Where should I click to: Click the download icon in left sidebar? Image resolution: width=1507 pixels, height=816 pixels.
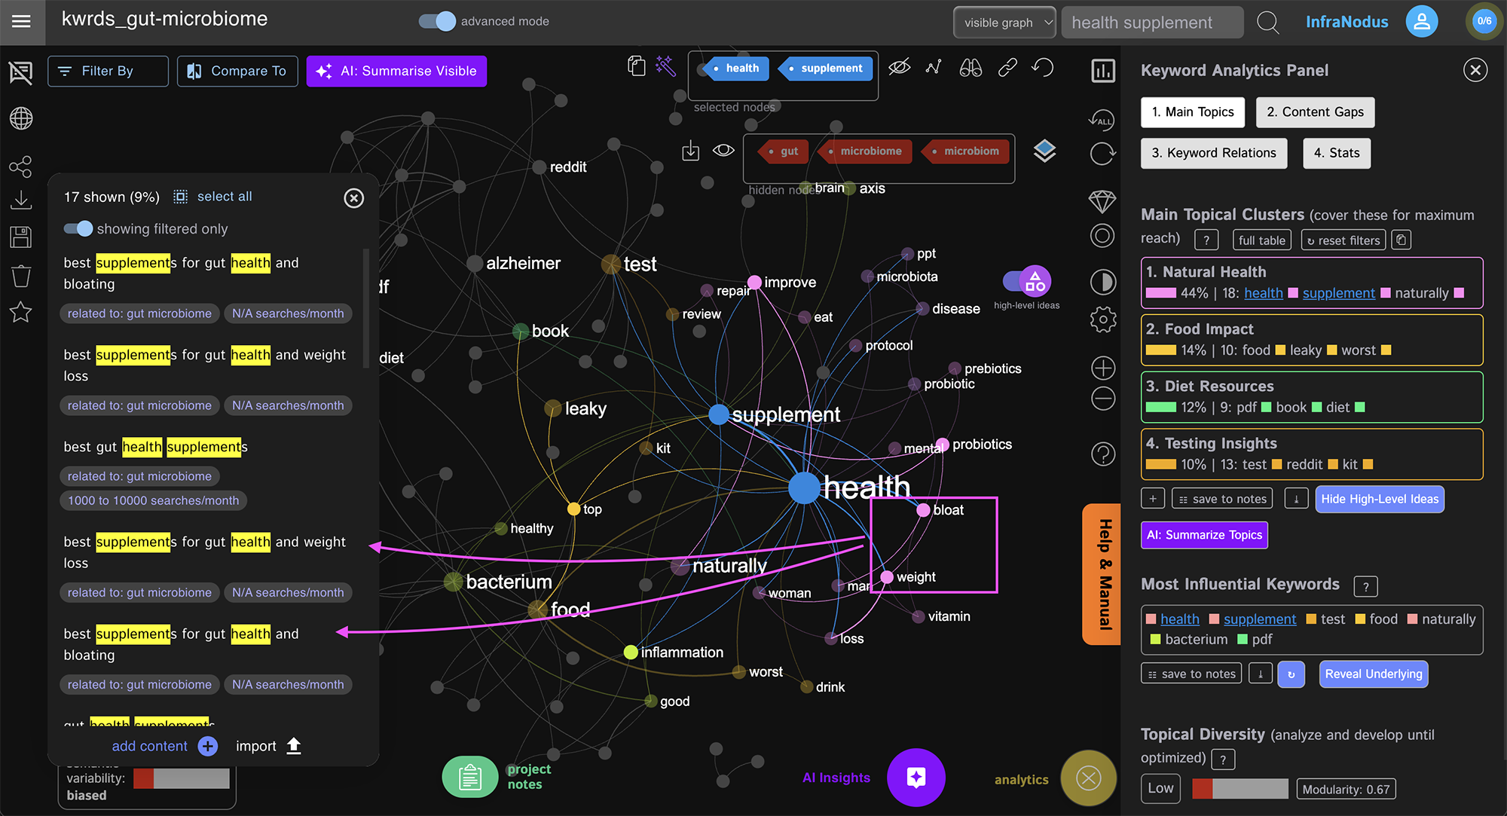tap(21, 200)
